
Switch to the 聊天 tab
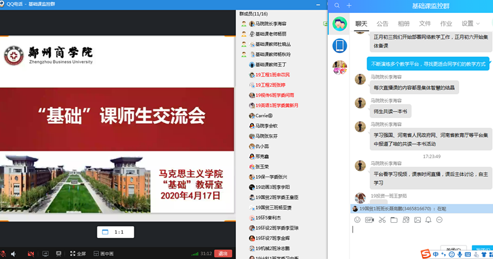(x=361, y=23)
